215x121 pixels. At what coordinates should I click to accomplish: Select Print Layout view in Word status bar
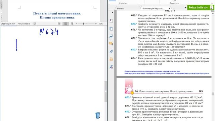66,24
